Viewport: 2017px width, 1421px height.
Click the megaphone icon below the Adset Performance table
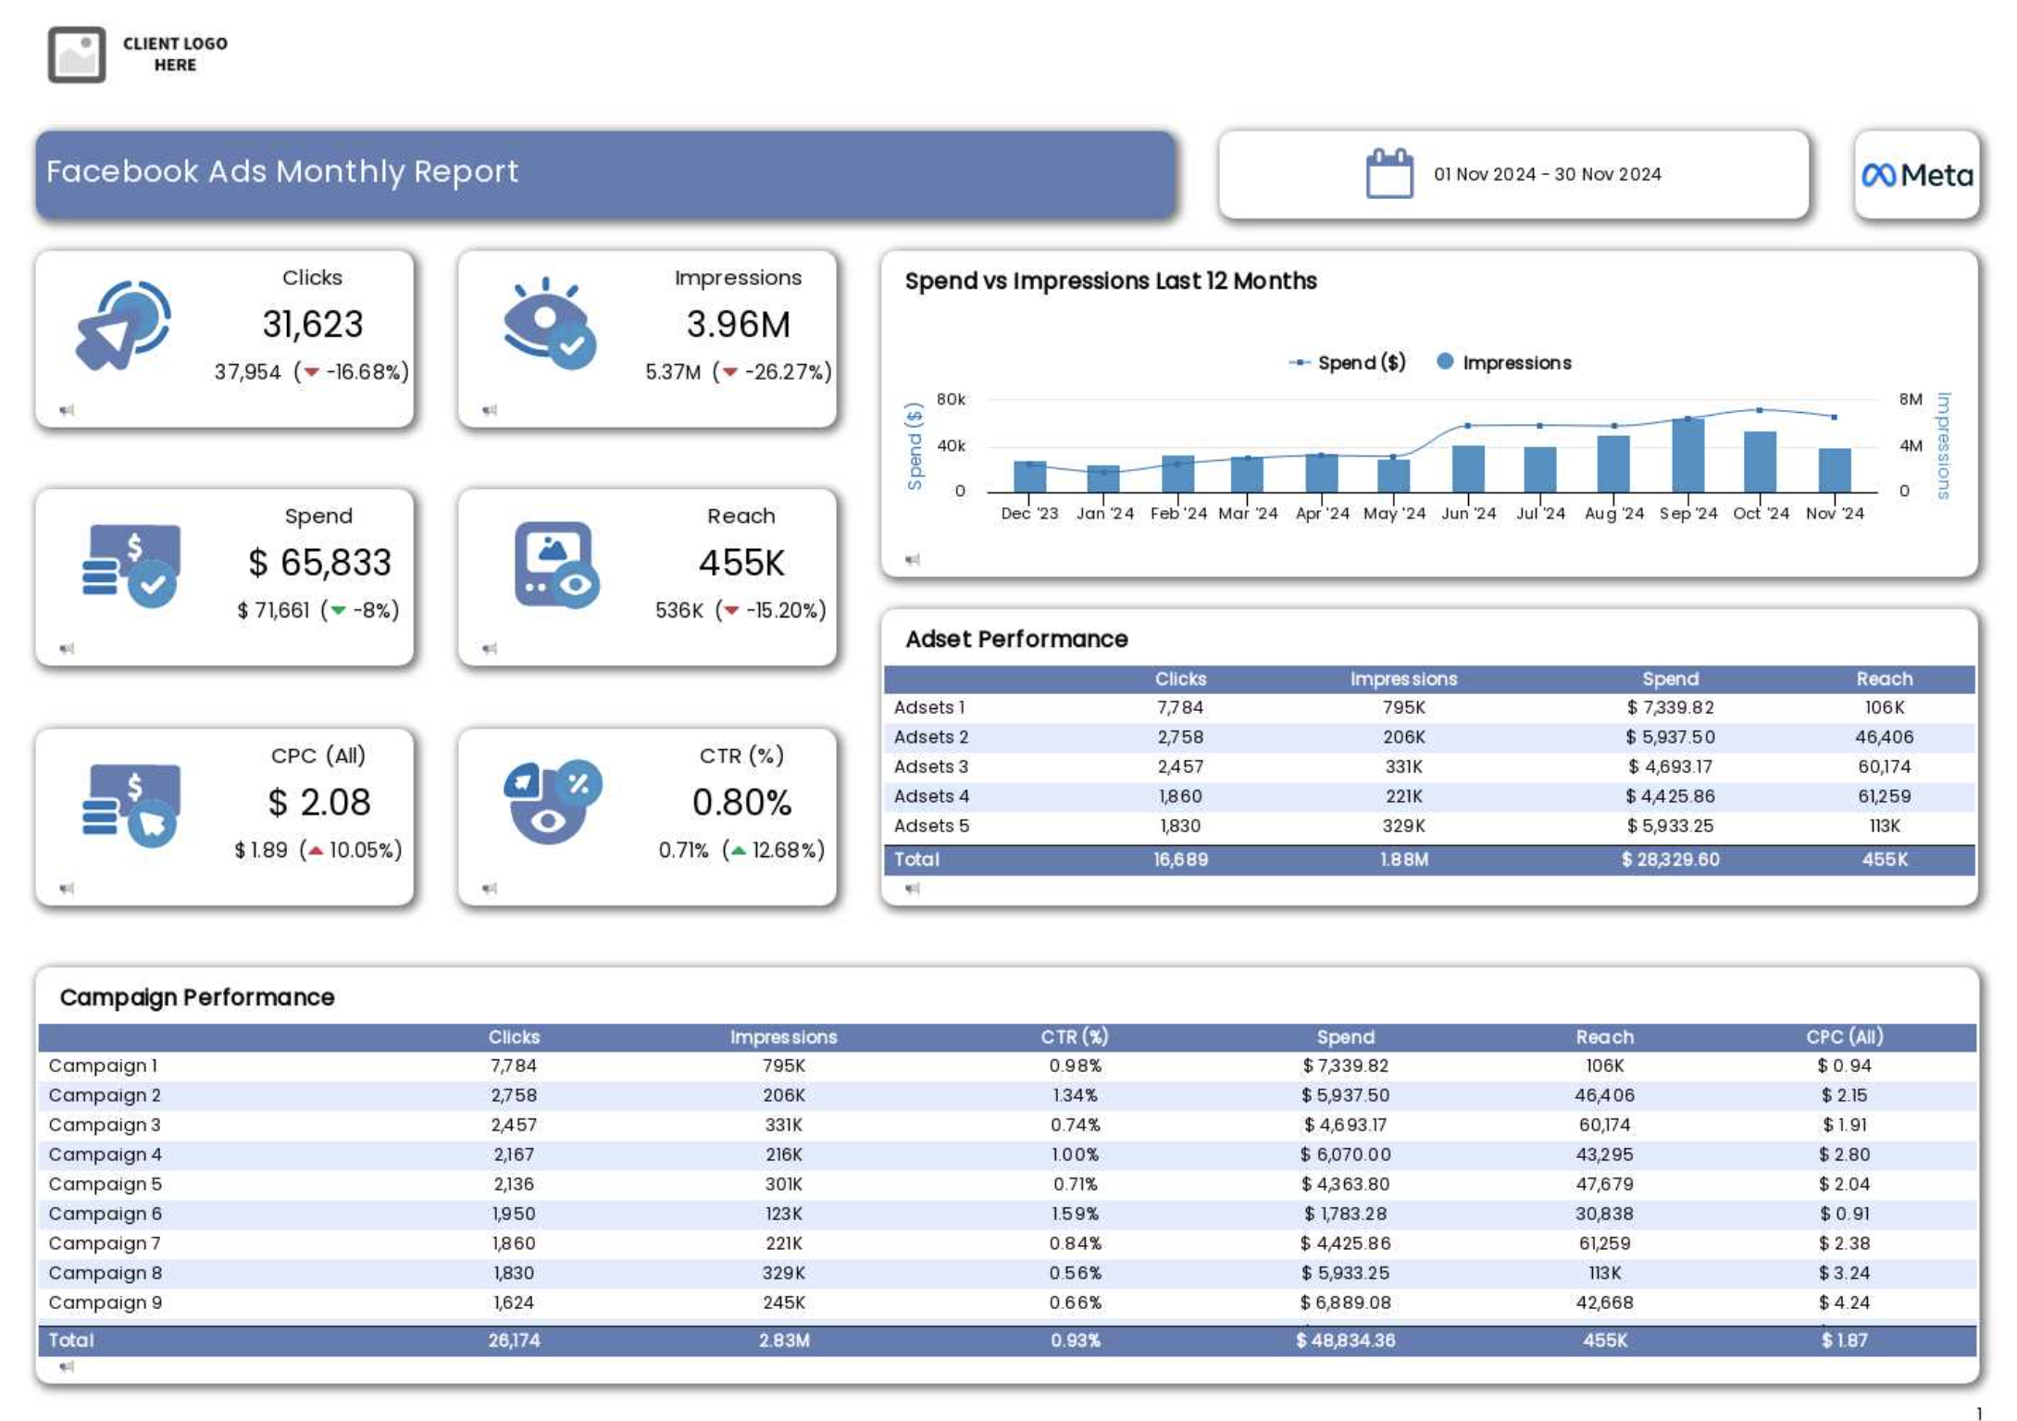click(x=913, y=889)
